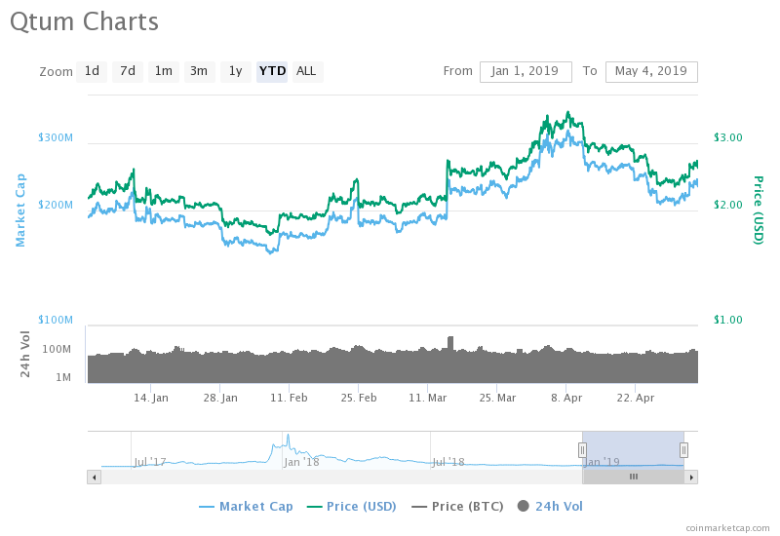The height and width of the screenshot is (536, 780).
Task: Toggle Price (USD) series in legend
Action: [x=352, y=506]
